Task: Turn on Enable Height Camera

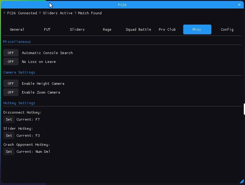Action: coord(11,84)
